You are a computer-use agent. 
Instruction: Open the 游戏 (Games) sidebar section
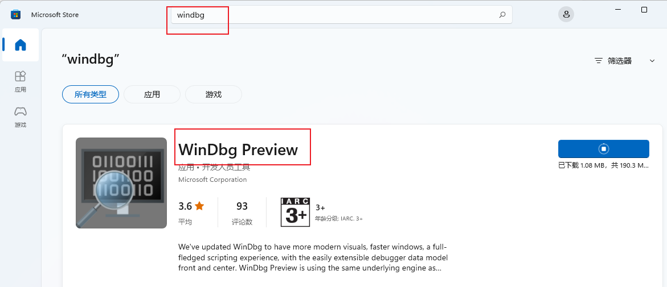point(21,116)
